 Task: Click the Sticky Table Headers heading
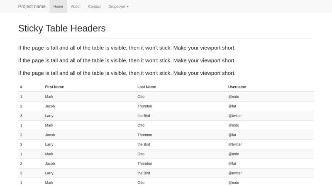(x=62, y=28)
